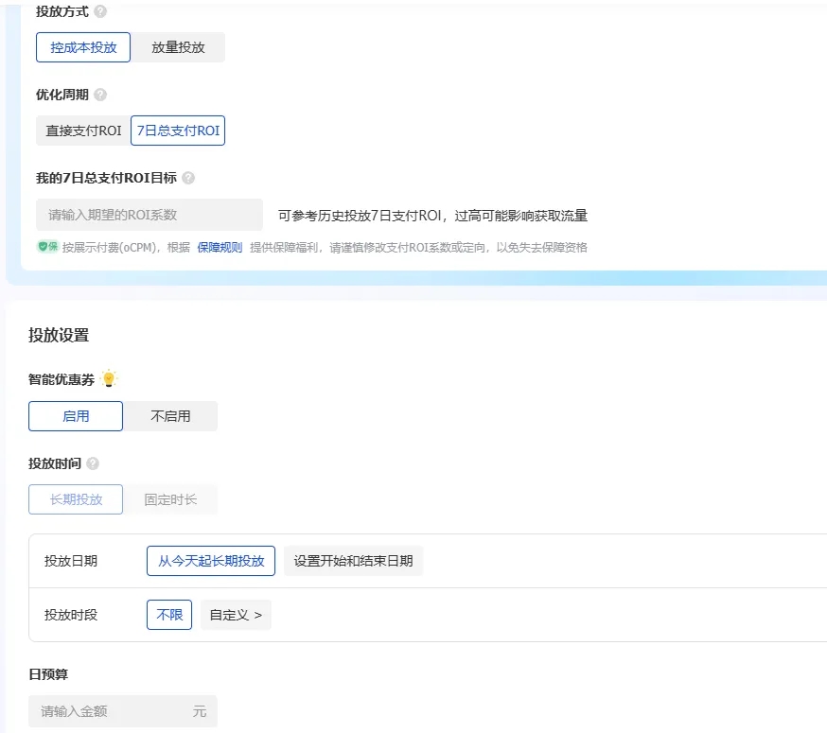The height and width of the screenshot is (733, 827).
Task: Expand 自定义 custom time slot options
Action: coord(235,614)
